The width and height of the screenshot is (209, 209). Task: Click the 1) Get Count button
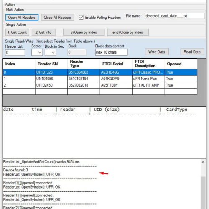pos(17,32)
